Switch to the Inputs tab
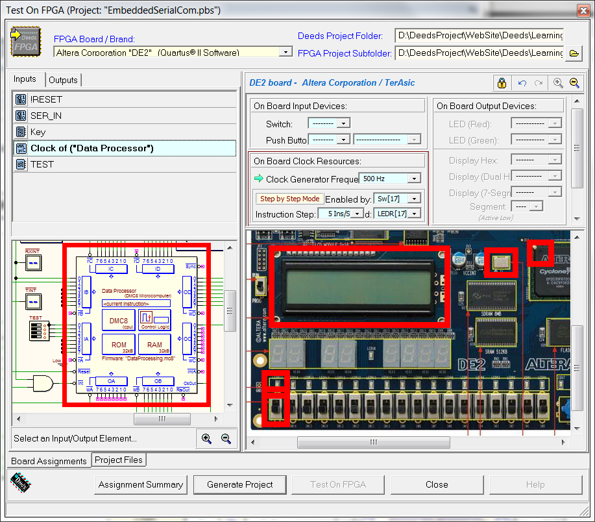 pyautogui.click(x=25, y=79)
